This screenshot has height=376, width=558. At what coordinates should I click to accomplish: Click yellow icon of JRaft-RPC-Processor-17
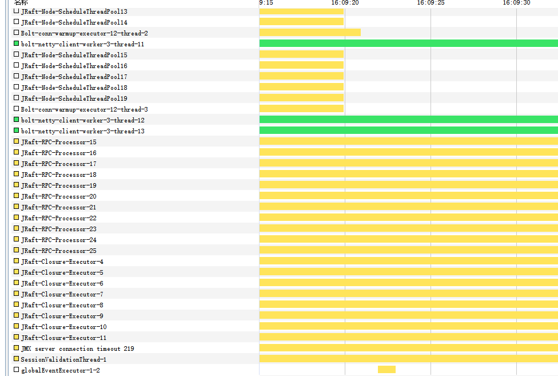pos(16,163)
